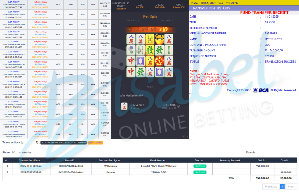Click the Previous pagination button
Screen dimensions: 299x192
click(270, 186)
